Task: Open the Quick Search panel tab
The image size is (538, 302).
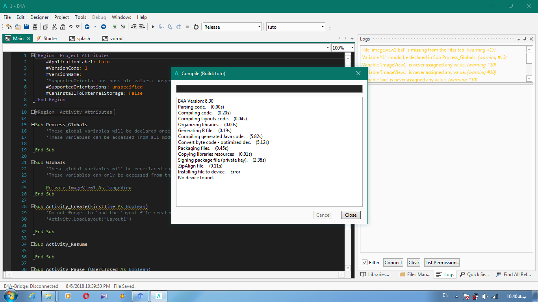Action: click(474, 274)
